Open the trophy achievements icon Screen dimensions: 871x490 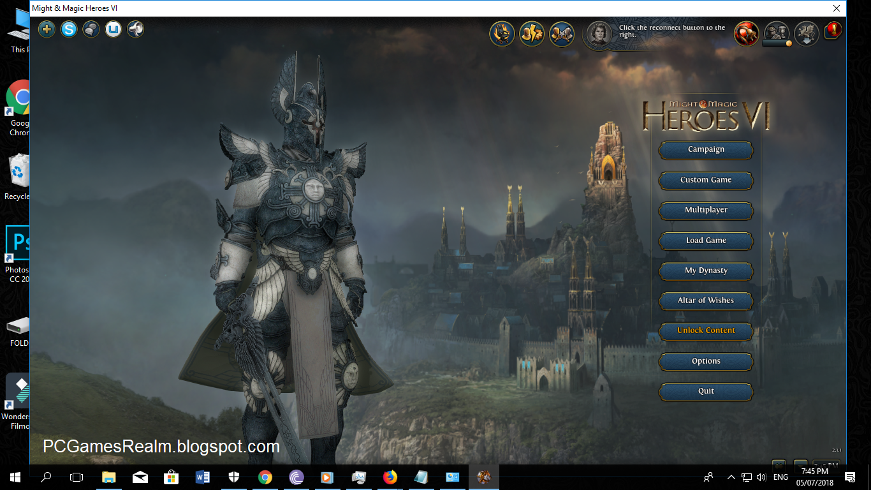(777, 34)
